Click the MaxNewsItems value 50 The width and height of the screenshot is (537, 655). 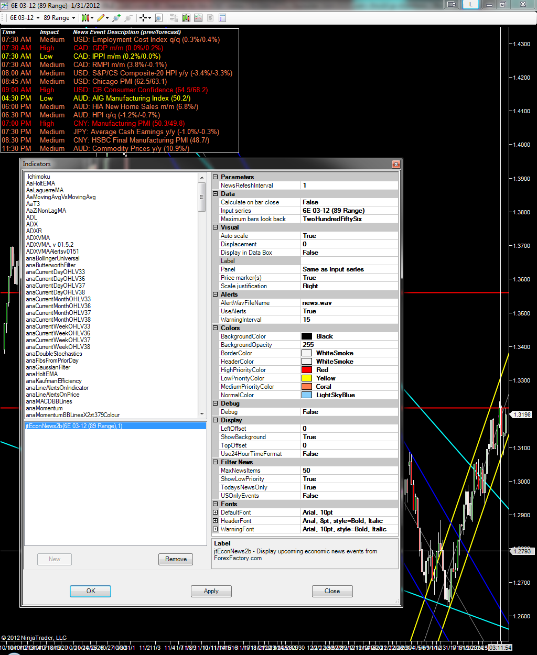click(349, 471)
